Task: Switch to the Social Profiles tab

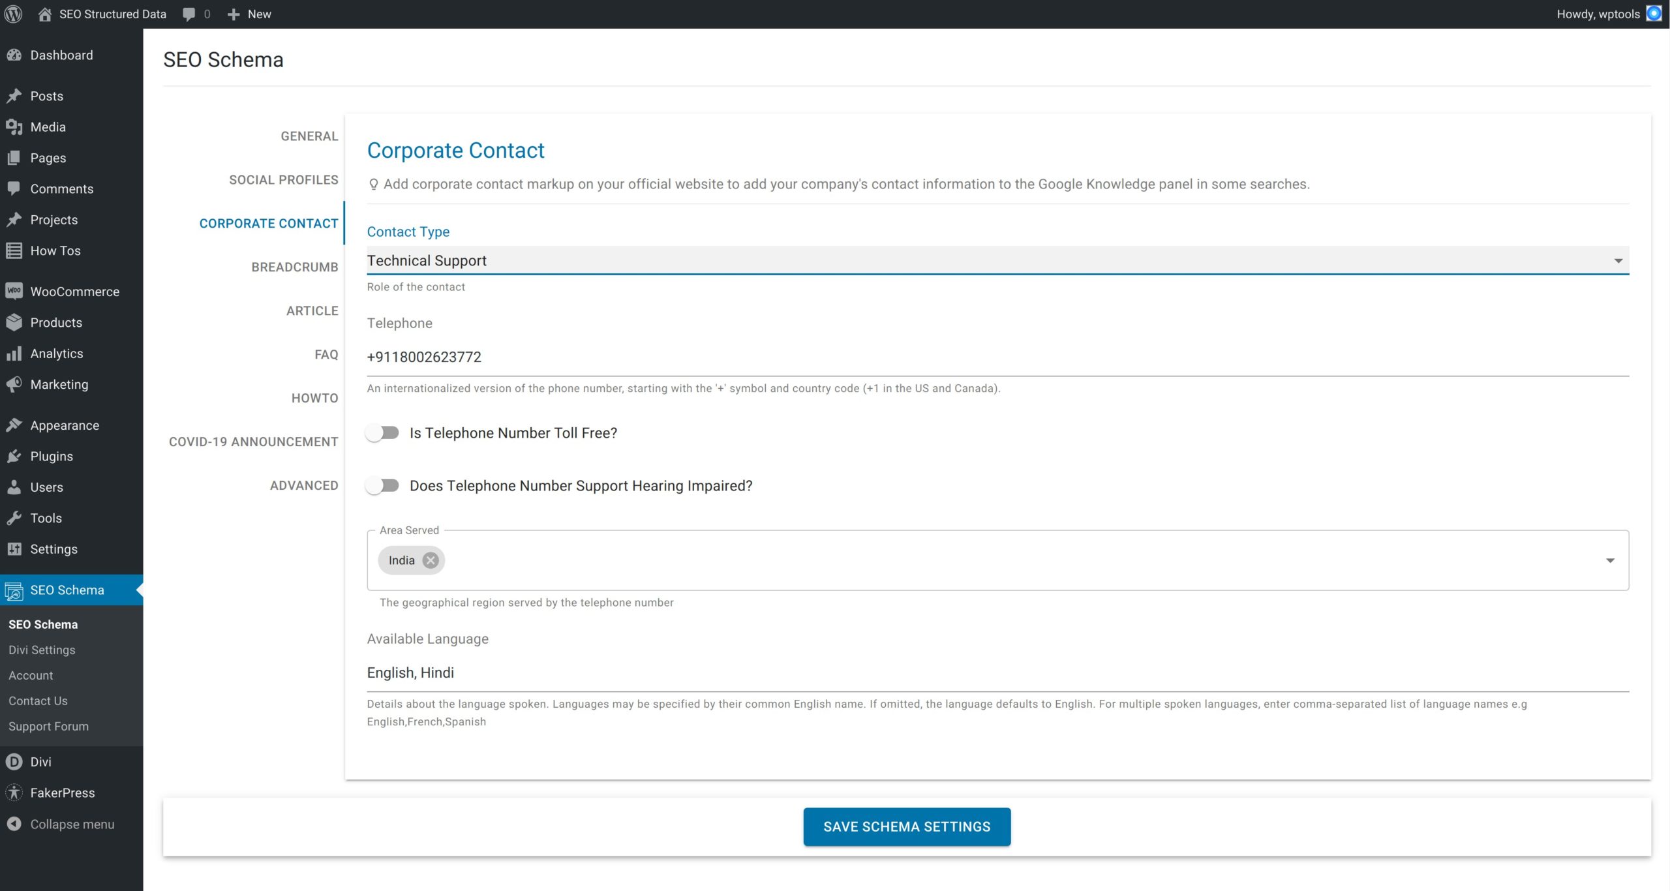Action: [283, 180]
